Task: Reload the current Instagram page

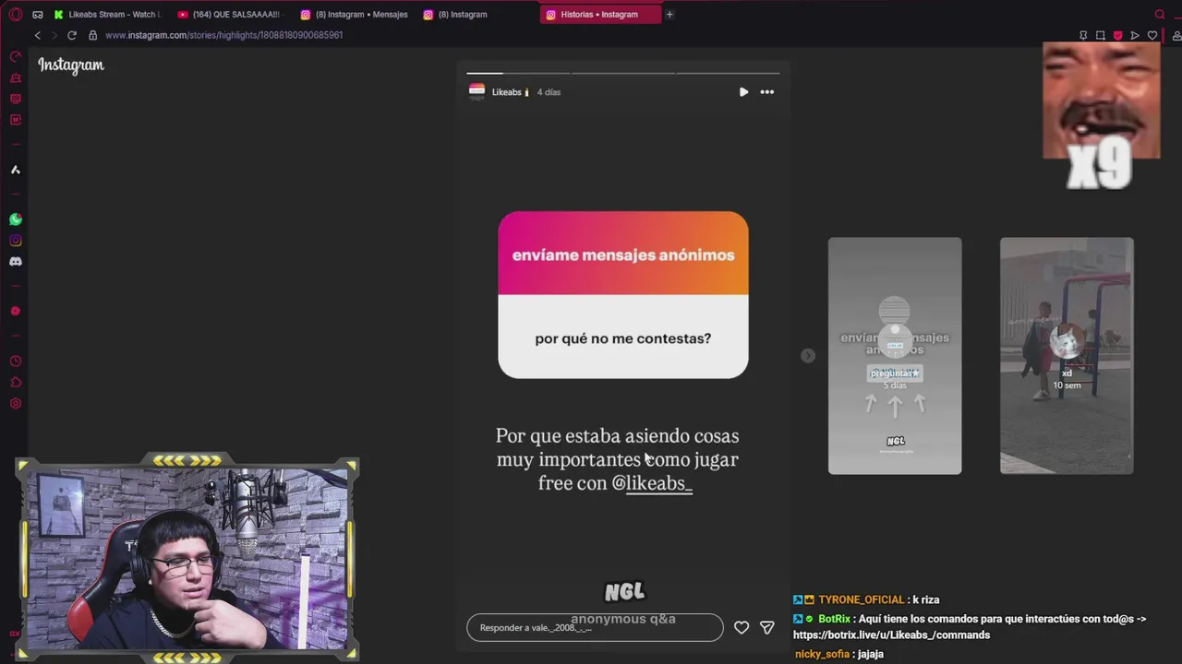Action: tap(71, 35)
